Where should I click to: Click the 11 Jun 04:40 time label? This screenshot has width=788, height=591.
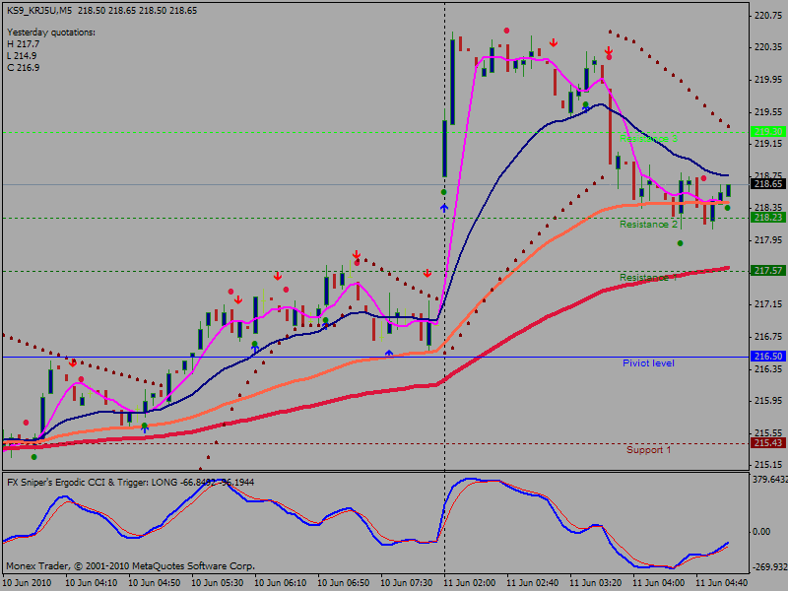(x=722, y=583)
